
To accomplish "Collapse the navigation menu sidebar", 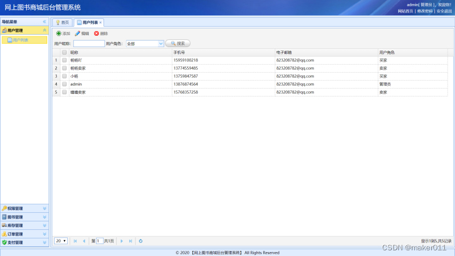I will 44,22.
